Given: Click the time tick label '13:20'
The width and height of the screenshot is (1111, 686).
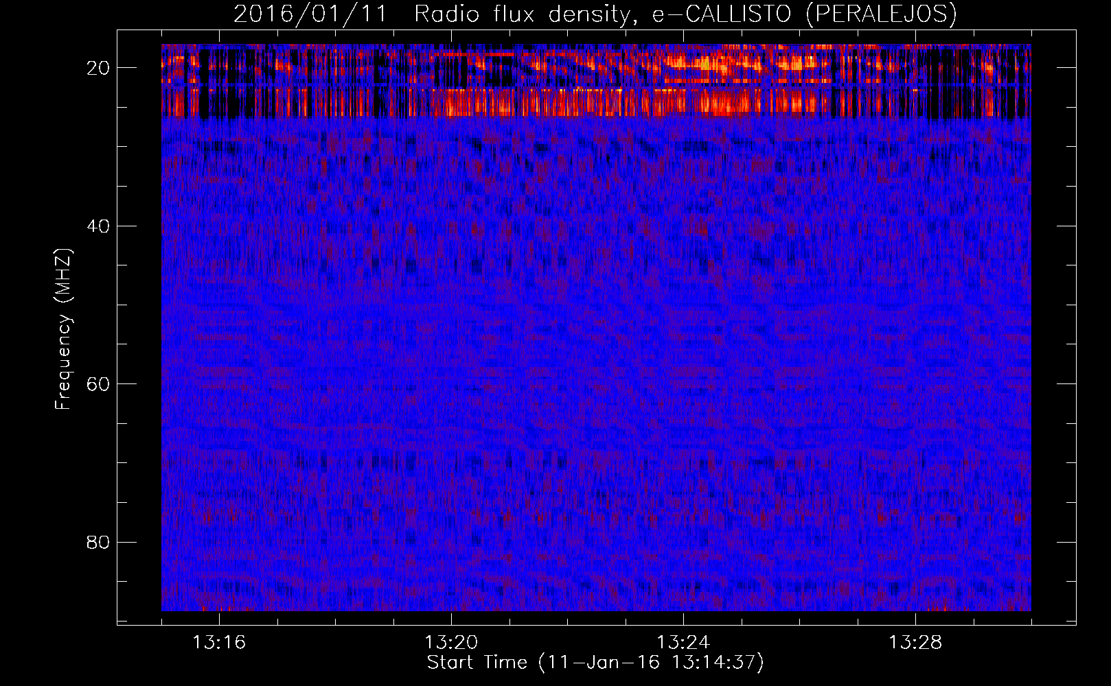Looking at the screenshot, I should coord(451,643).
